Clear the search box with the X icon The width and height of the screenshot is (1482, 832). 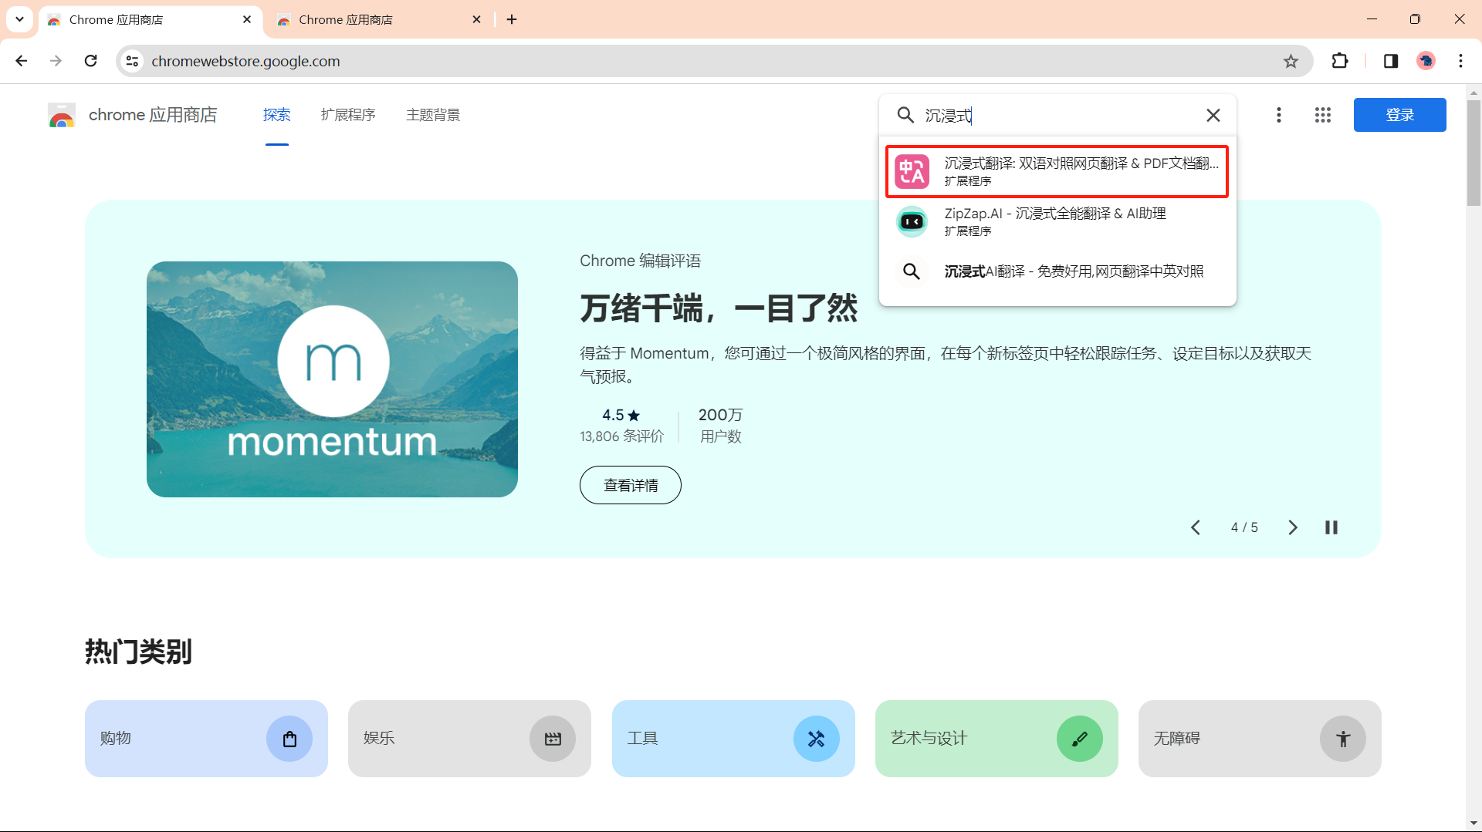point(1213,115)
